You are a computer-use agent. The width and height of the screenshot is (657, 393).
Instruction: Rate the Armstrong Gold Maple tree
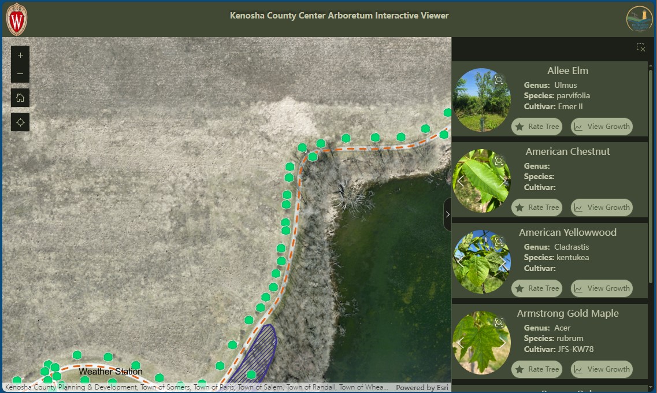(537, 369)
